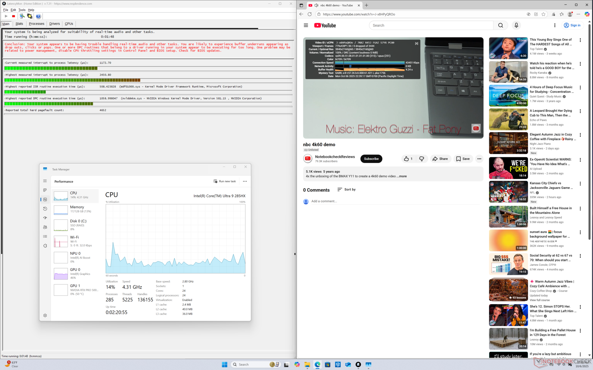Click YouTube voice search microphone icon
Image resolution: width=593 pixels, height=370 pixels.
pos(516,25)
